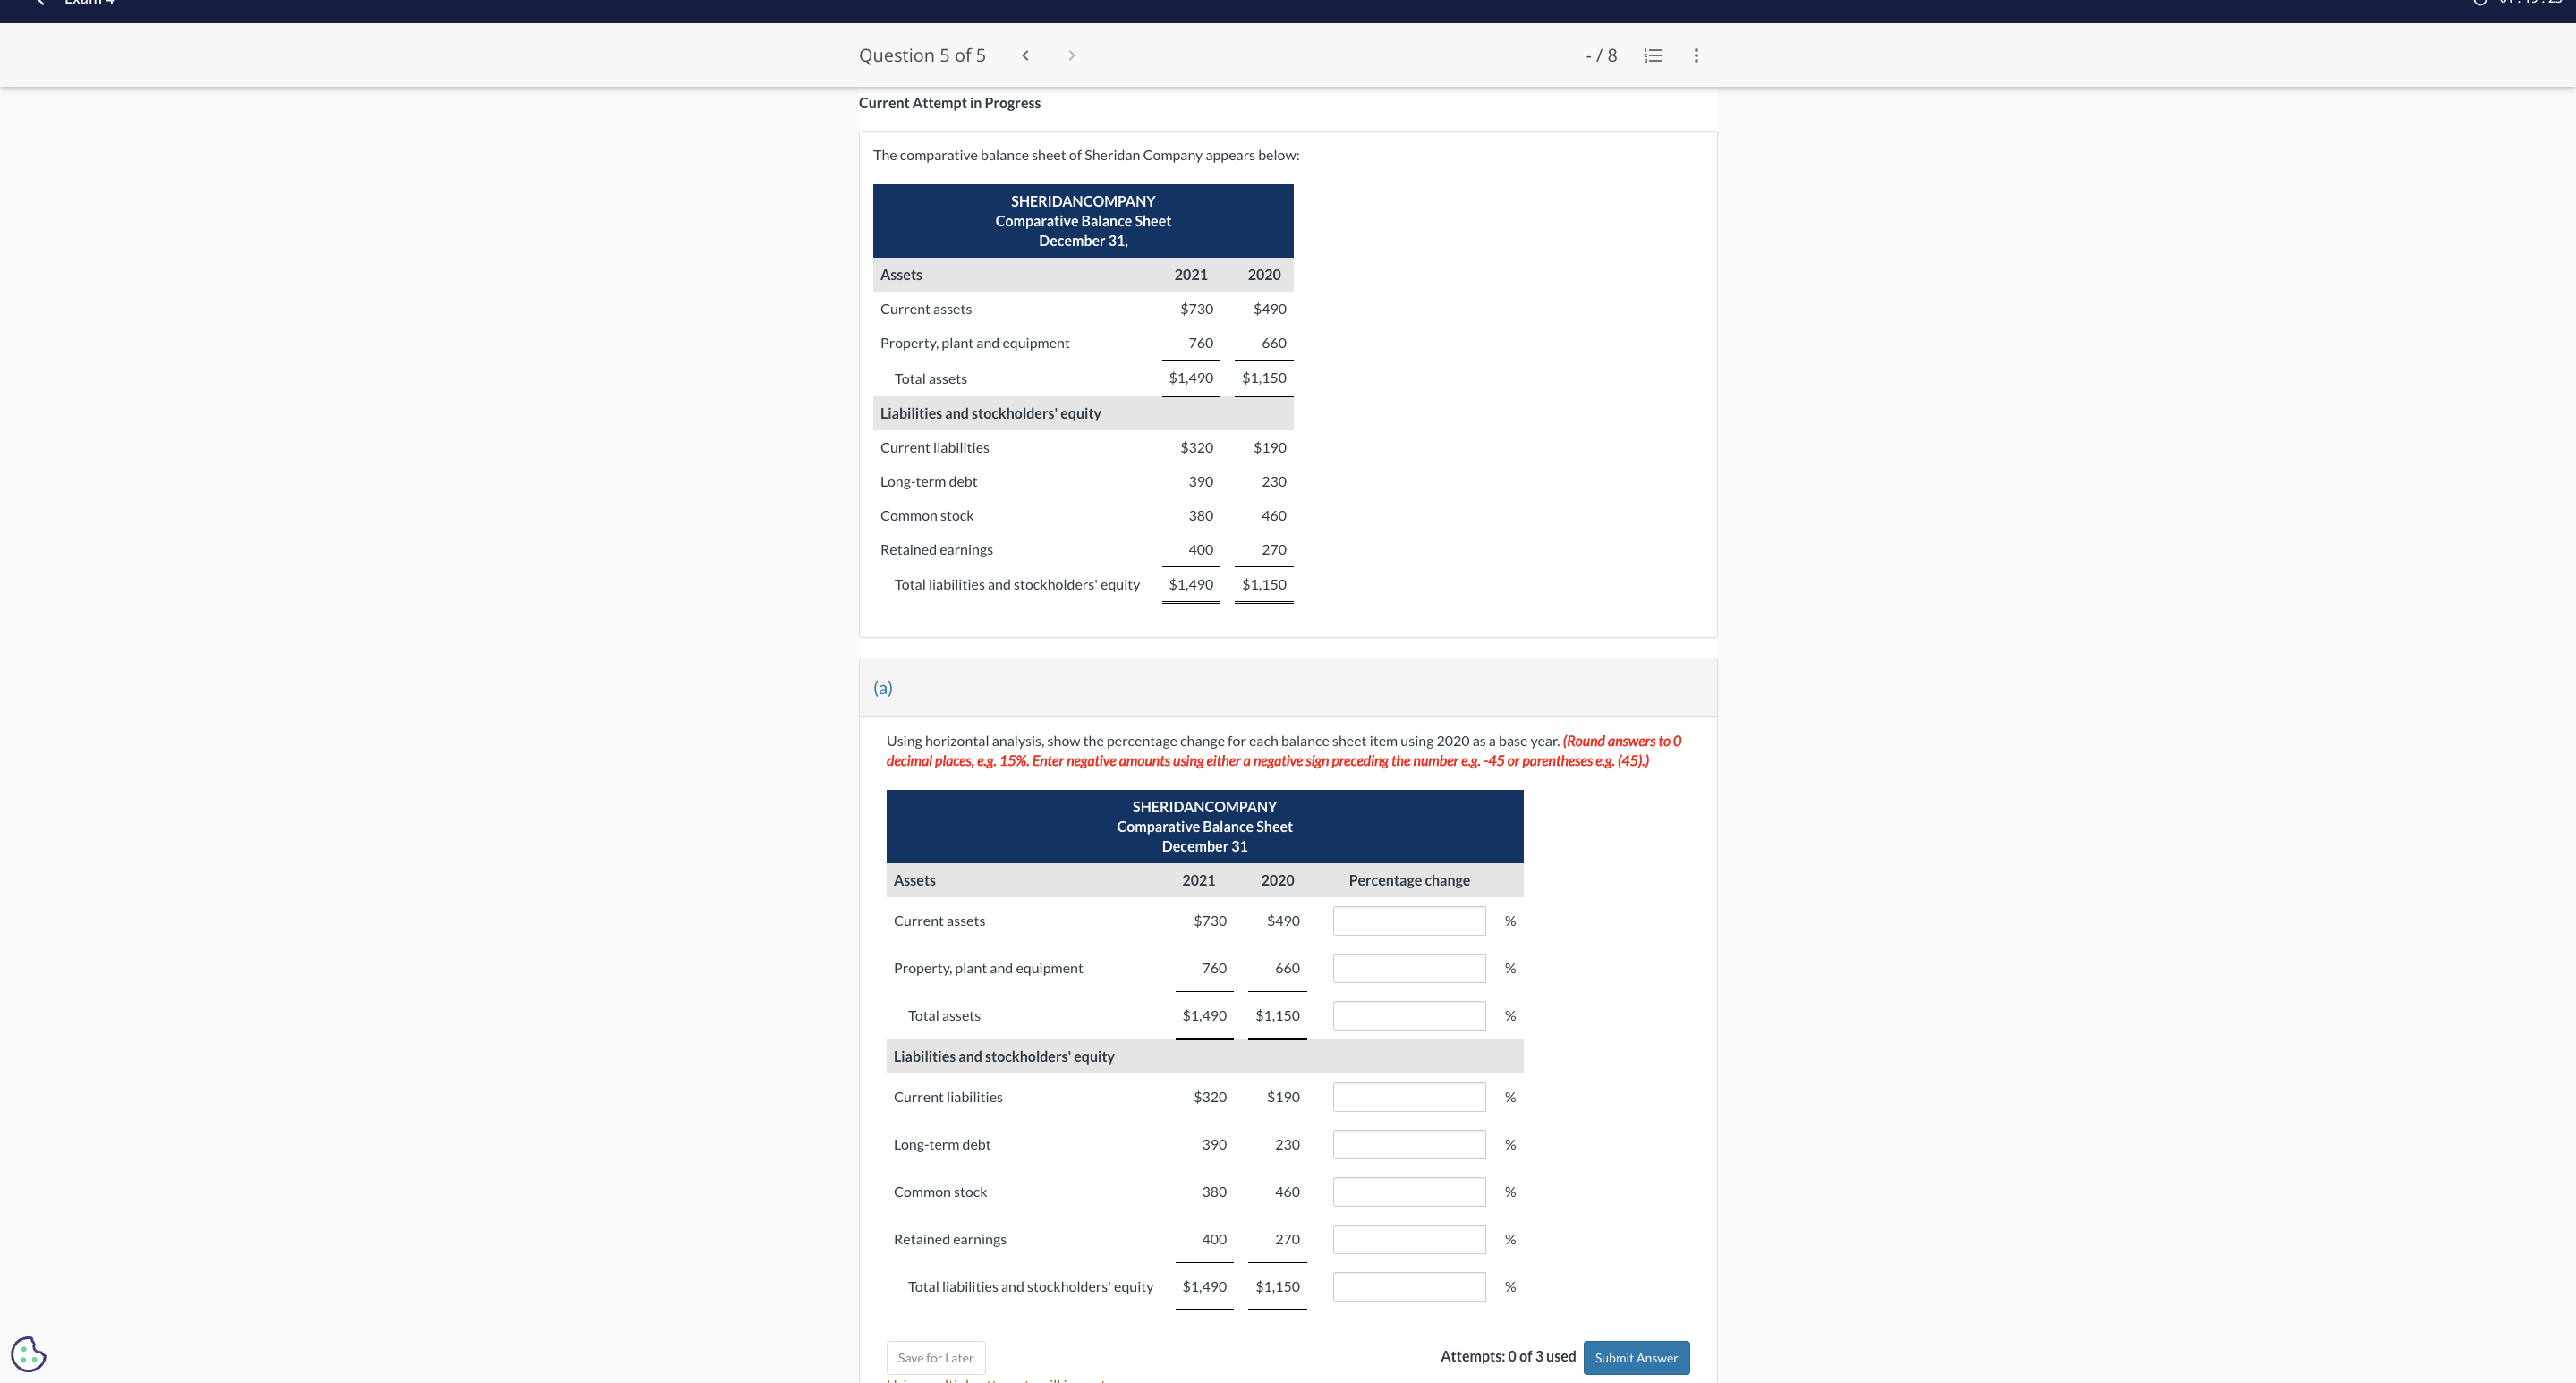
Task: Click Common stock percentage change field
Action: [1408, 1192]
